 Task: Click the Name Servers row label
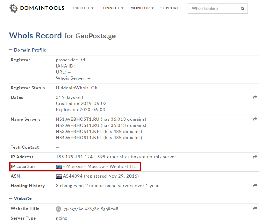(25, 119)
